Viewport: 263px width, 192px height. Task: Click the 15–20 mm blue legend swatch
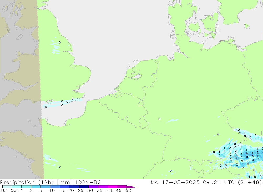[x=64, y=187]
